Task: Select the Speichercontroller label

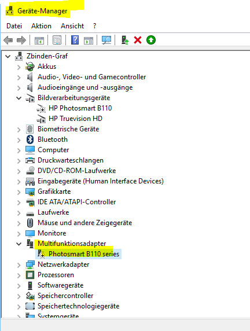Action: point(65,296)
